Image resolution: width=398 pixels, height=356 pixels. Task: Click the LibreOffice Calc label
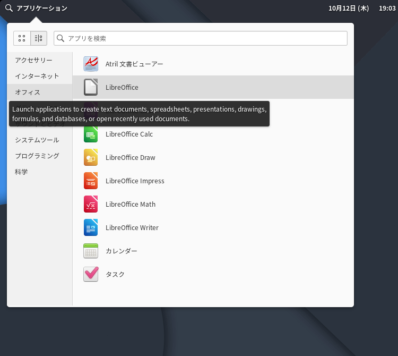click(x=129, y=134)
